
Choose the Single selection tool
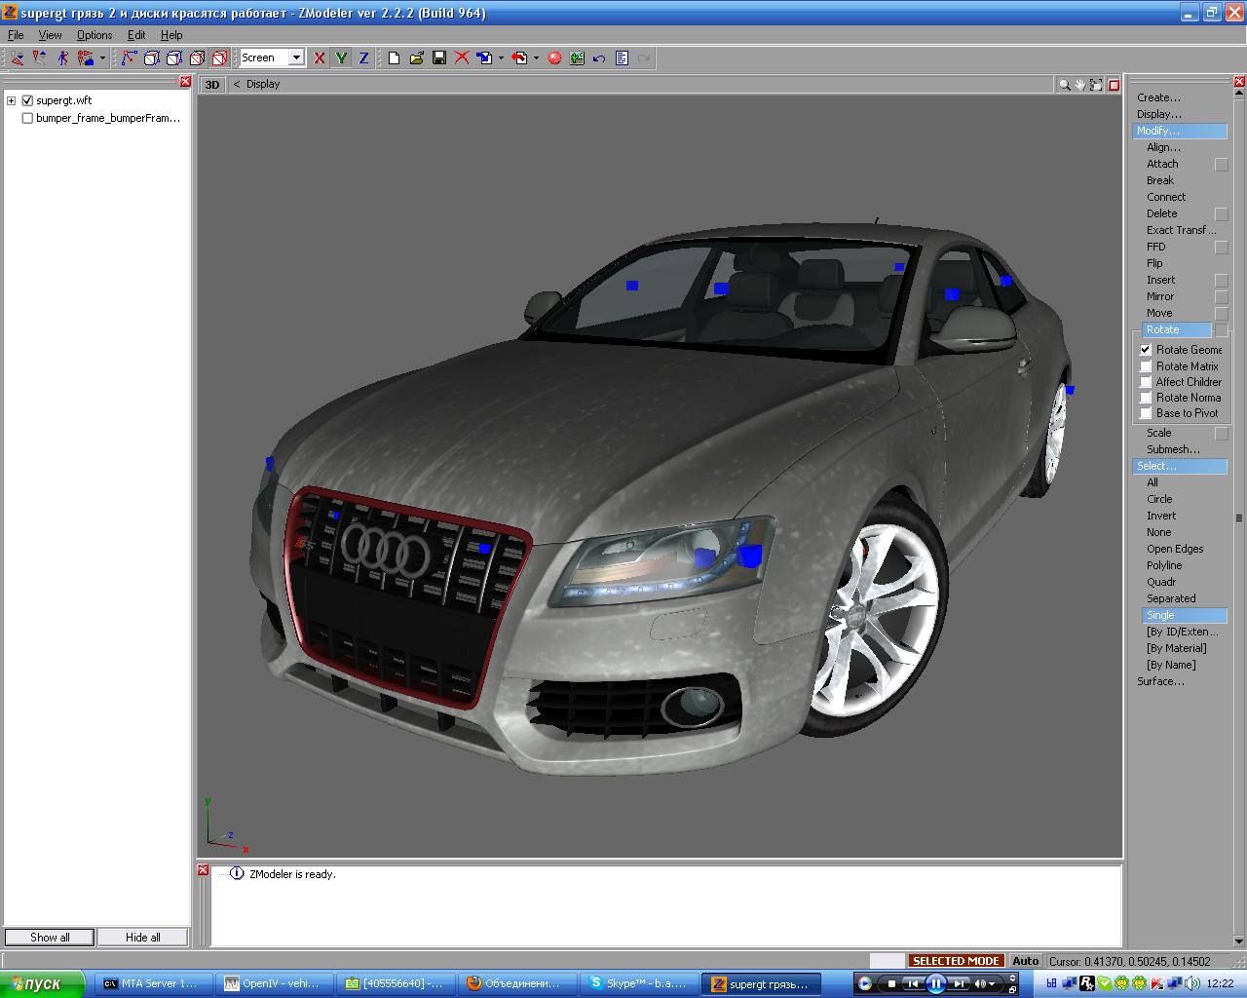[1184, 615]
